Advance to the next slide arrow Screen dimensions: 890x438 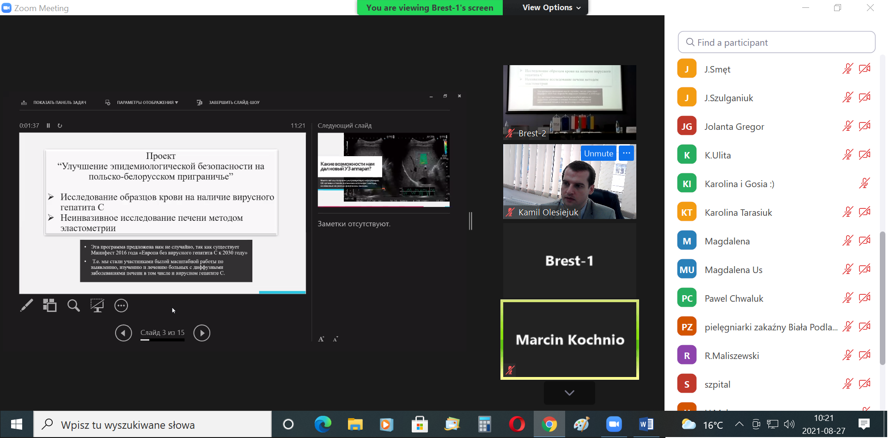(x=201, y=333)
